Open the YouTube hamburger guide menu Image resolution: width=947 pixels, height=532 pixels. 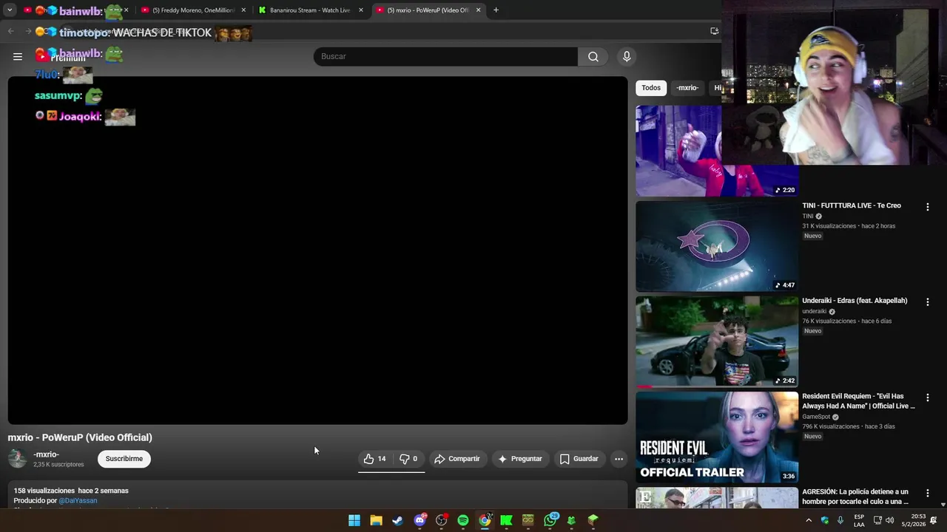[x=18, y=56]
